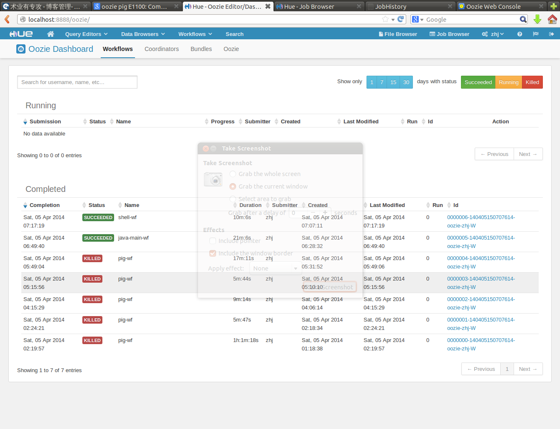The width and height of the screenshot is (560, 429).
Task: Open downloads with the green arrow icon
Action: click(537, 19)
